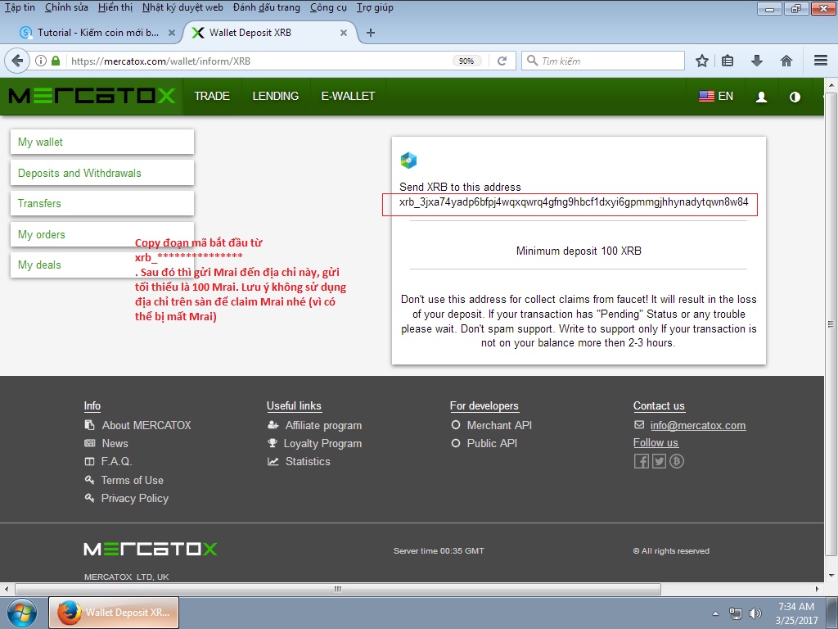This screenshot has width=838, height=629.
Task: Click the XRB deposit address text
Action: [x=574, y=202]
